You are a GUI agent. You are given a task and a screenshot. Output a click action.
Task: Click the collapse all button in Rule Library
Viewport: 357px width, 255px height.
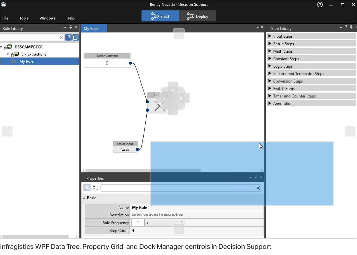(76, 37)
